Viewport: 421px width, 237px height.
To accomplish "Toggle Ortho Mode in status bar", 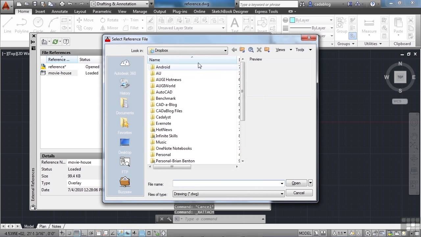I will point(84,233).
